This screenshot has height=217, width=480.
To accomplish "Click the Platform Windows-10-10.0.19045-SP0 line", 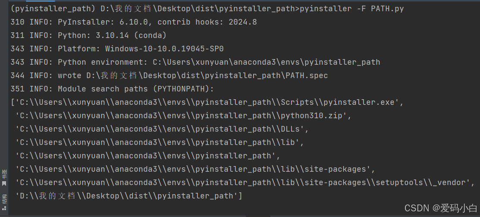I will coord(117,49).
